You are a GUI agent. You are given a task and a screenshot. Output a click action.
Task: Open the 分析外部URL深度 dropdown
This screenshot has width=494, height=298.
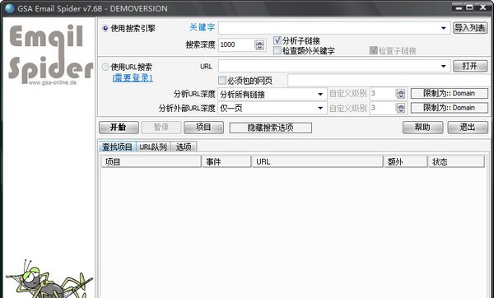tap(273, 109)
